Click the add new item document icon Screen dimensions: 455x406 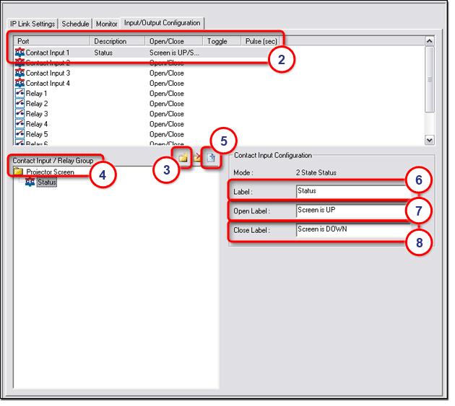tap(210, 158)
